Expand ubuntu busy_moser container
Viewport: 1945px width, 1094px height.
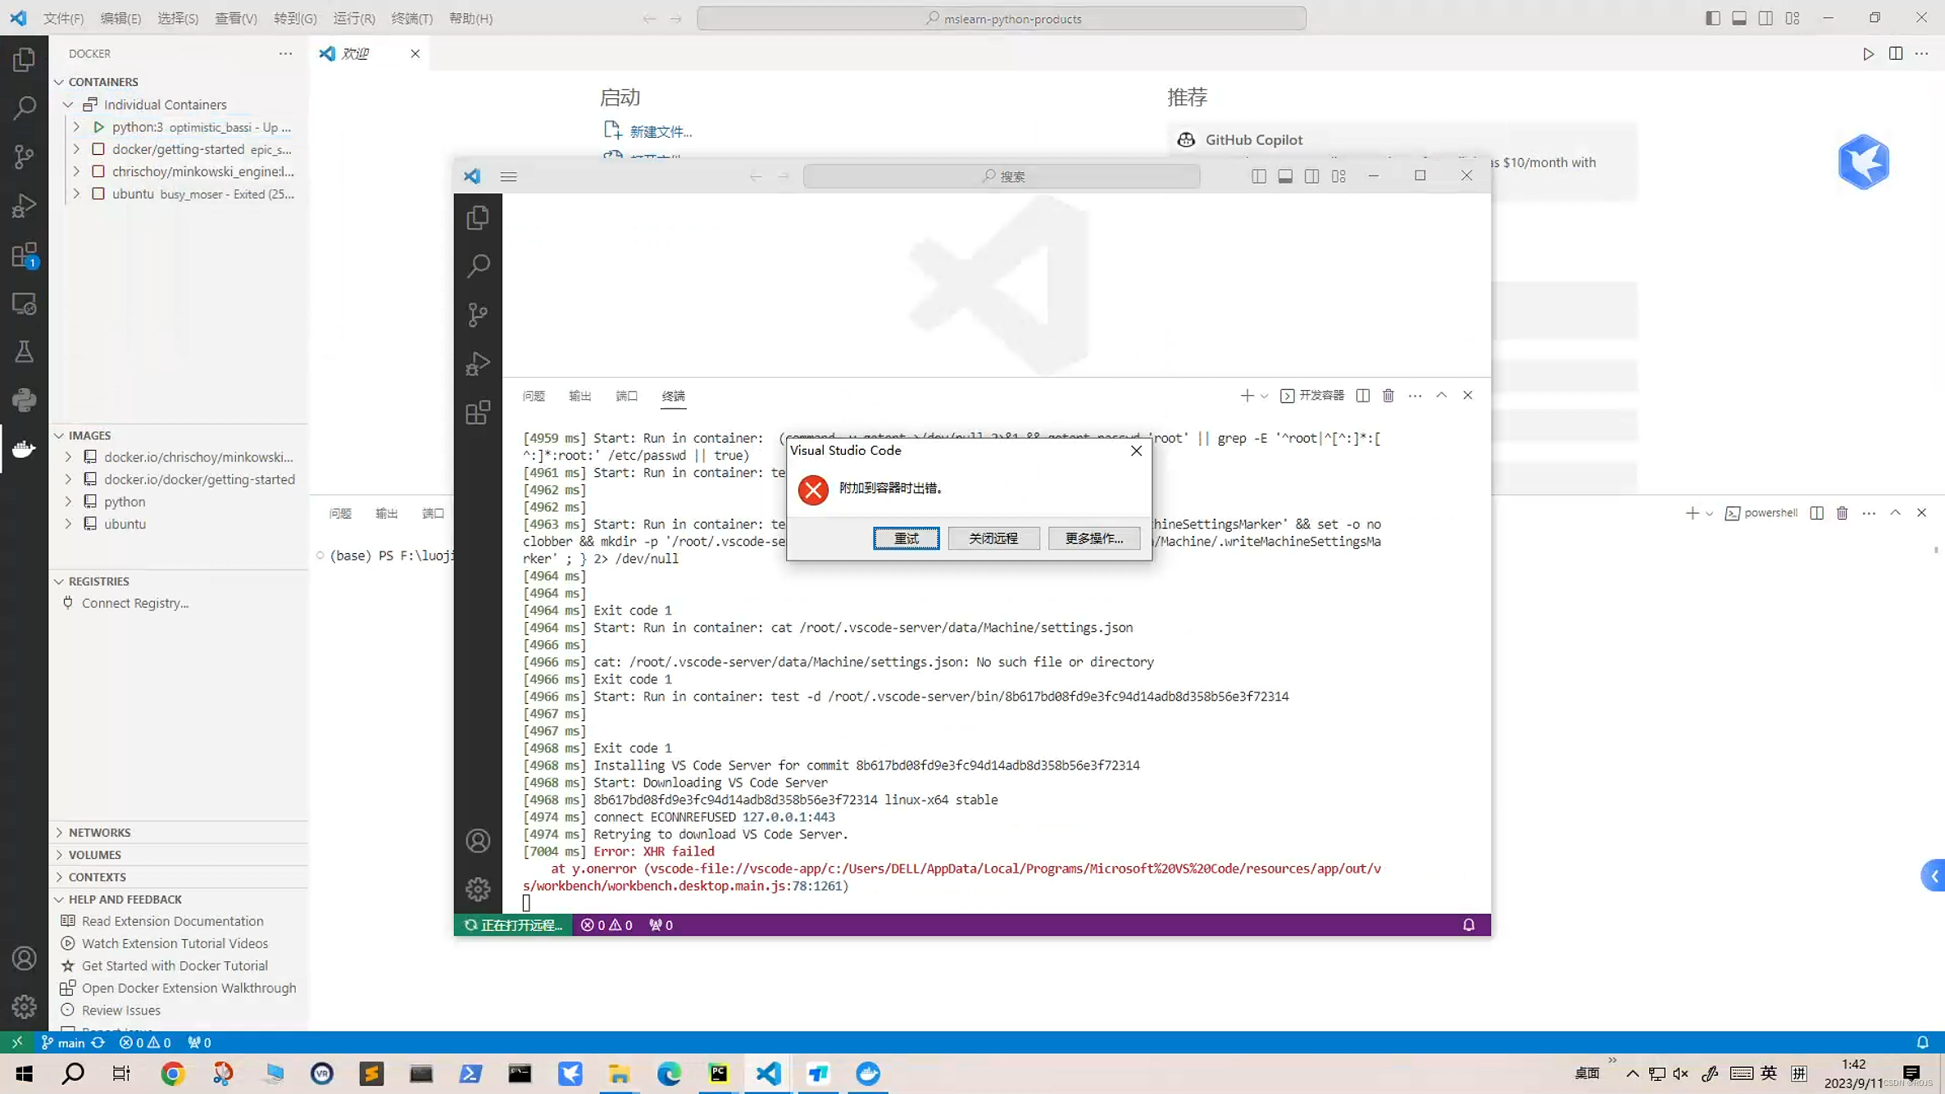[76, 194]
